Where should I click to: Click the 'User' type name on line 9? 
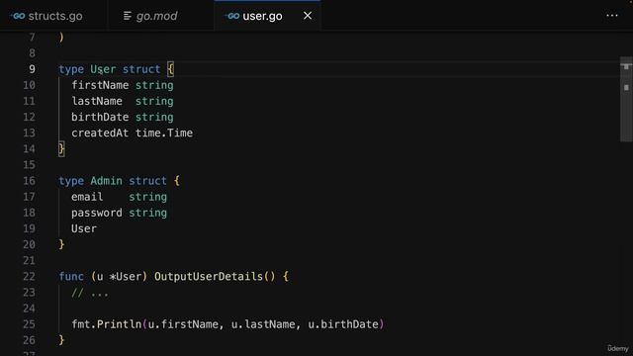click(103, 69)
